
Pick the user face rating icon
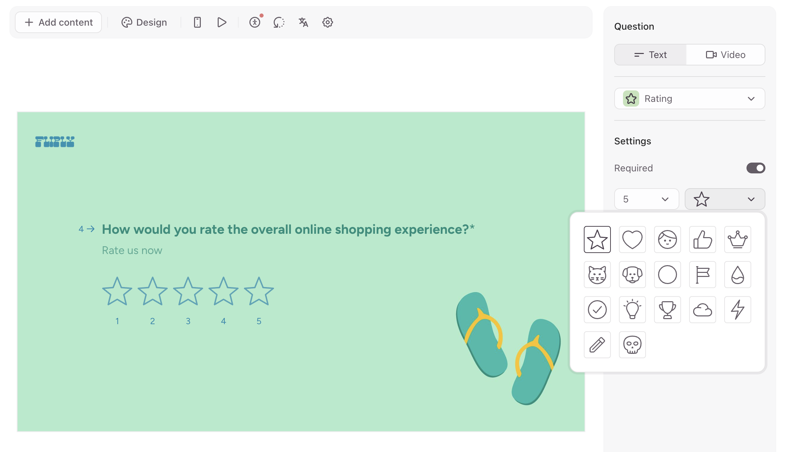pyautogui.click(x=667, y=239)
